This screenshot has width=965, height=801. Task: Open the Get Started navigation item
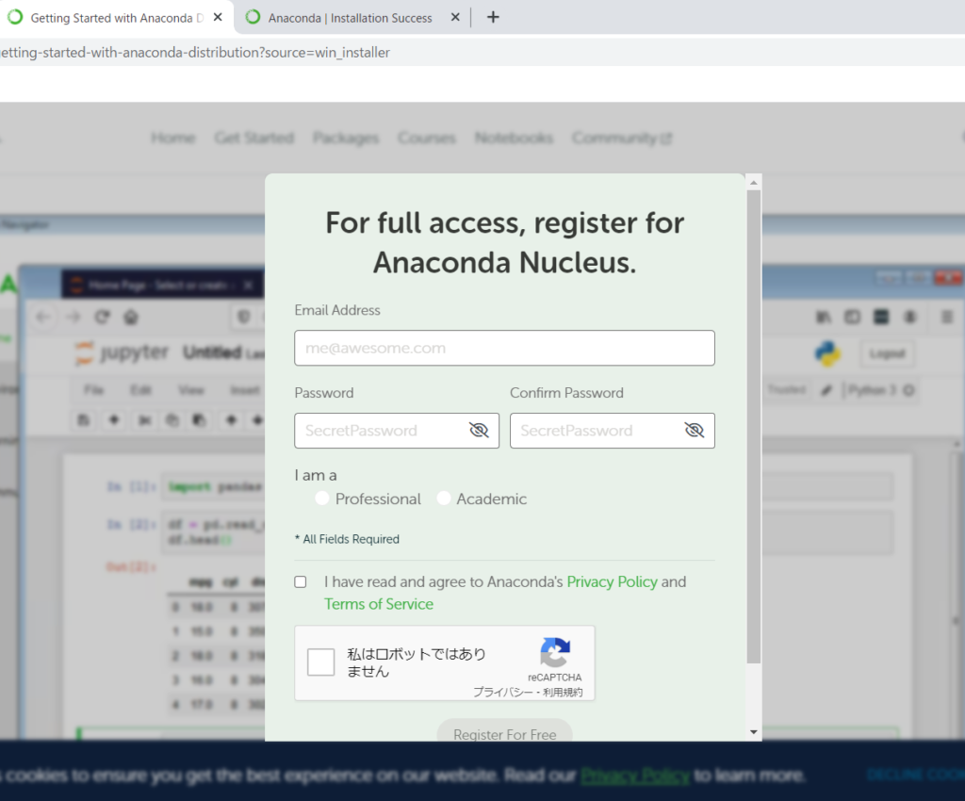click(x=254, y=138)
